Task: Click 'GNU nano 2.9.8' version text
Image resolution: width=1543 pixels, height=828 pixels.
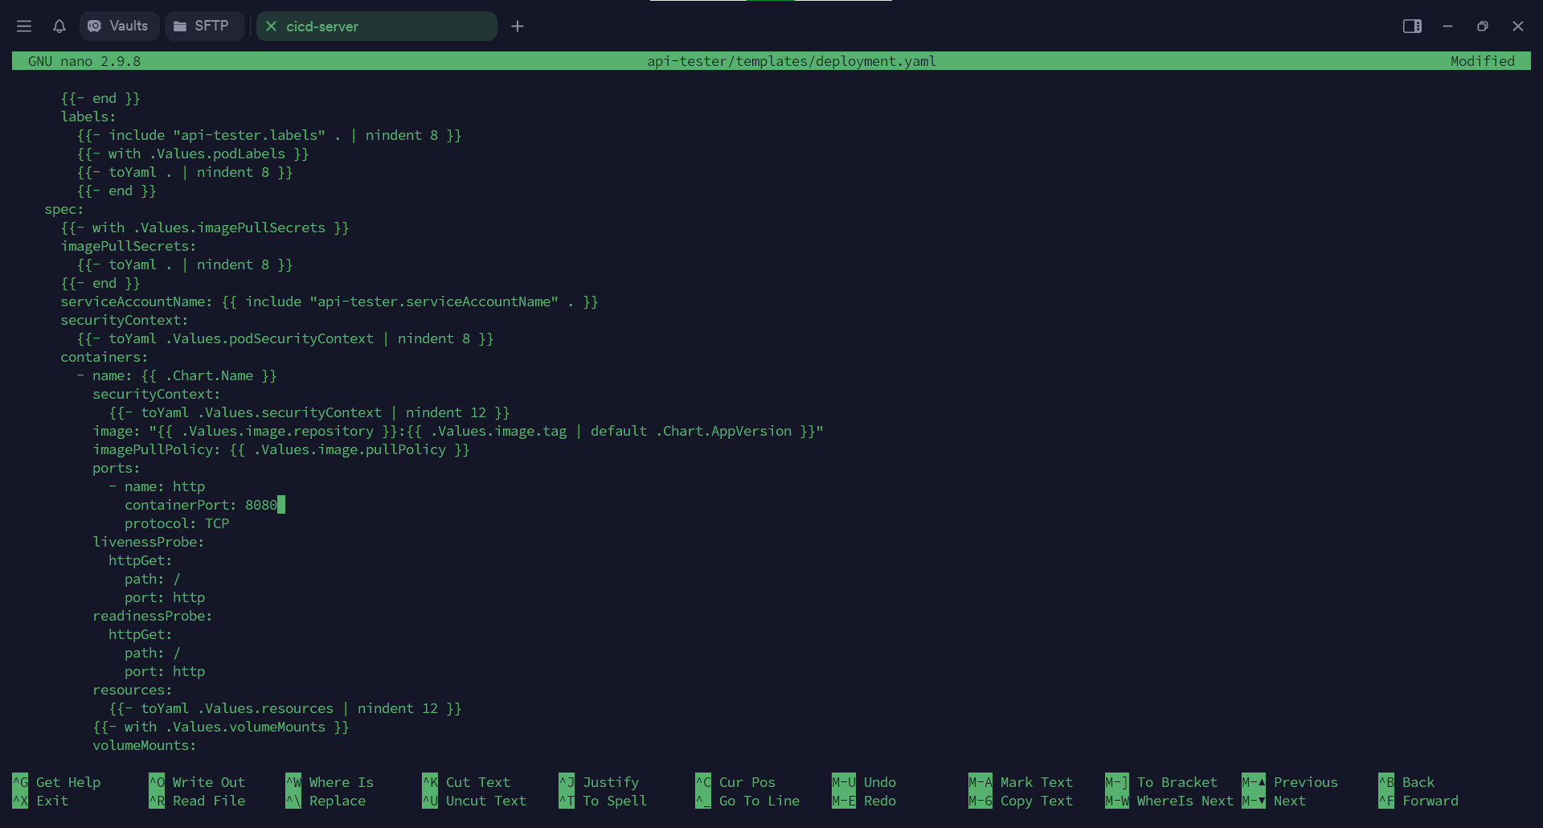Action: (x=84, y=61)
